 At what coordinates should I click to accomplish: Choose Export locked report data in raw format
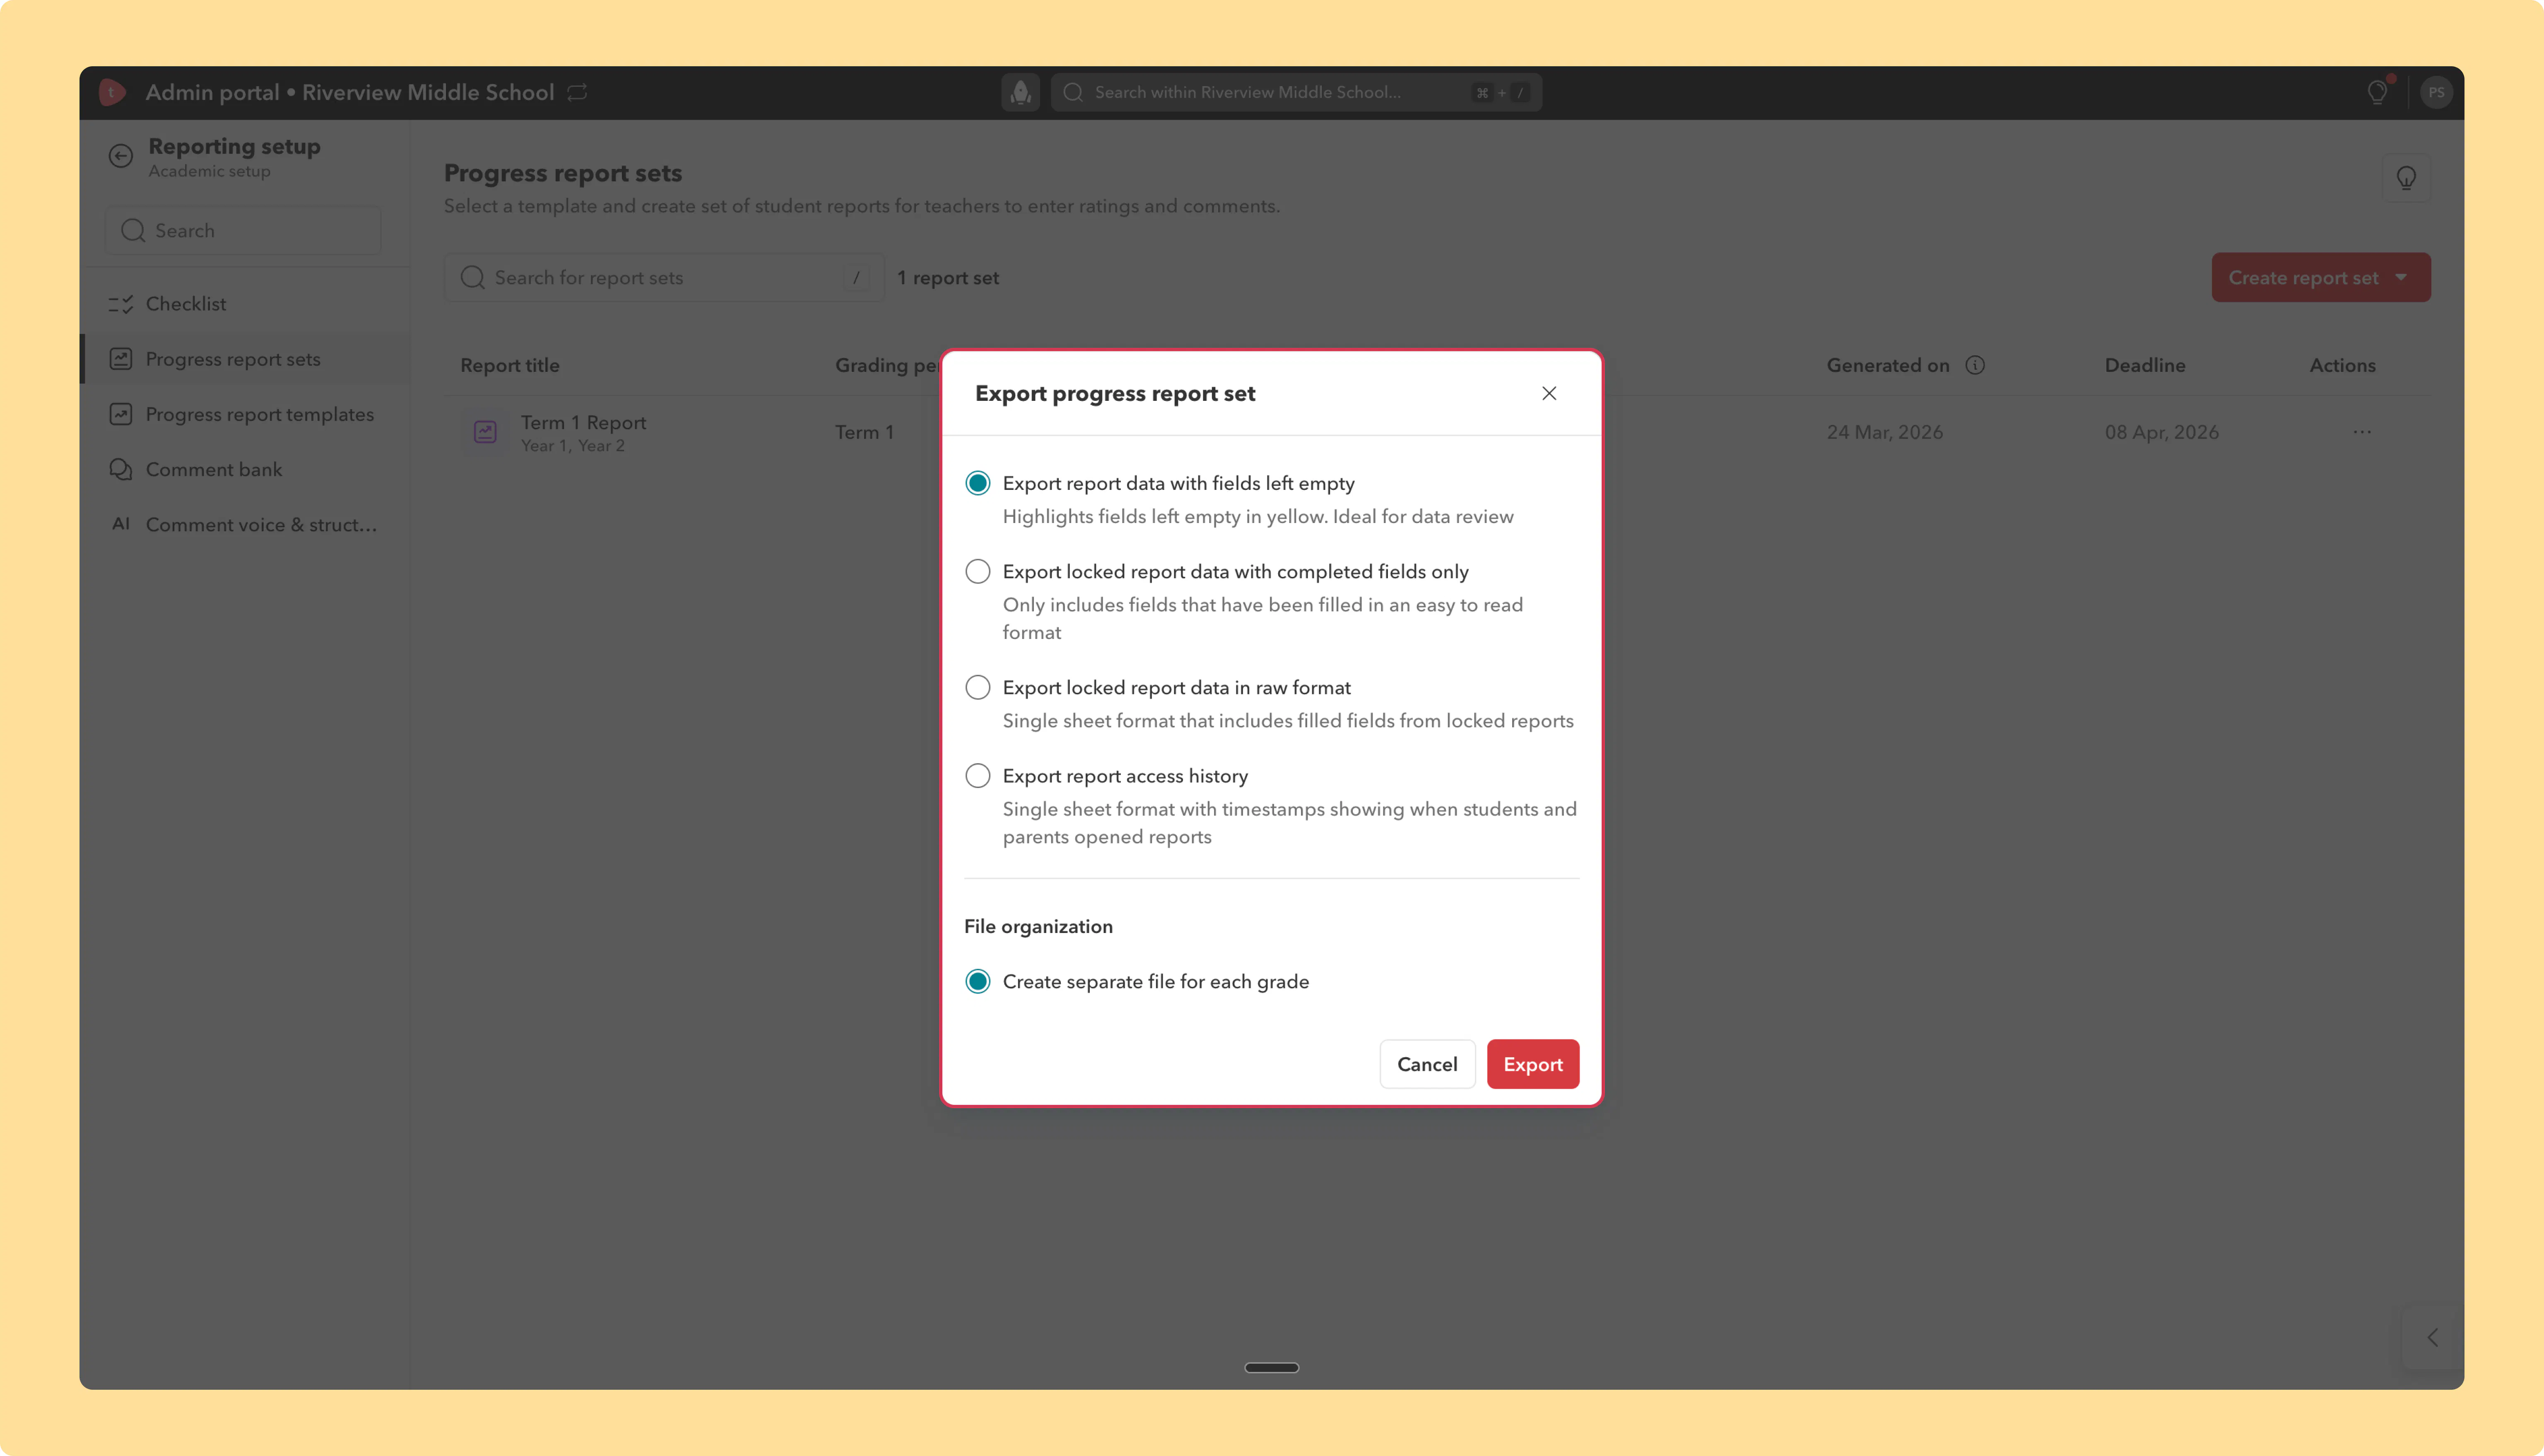(x=978, y=687)
